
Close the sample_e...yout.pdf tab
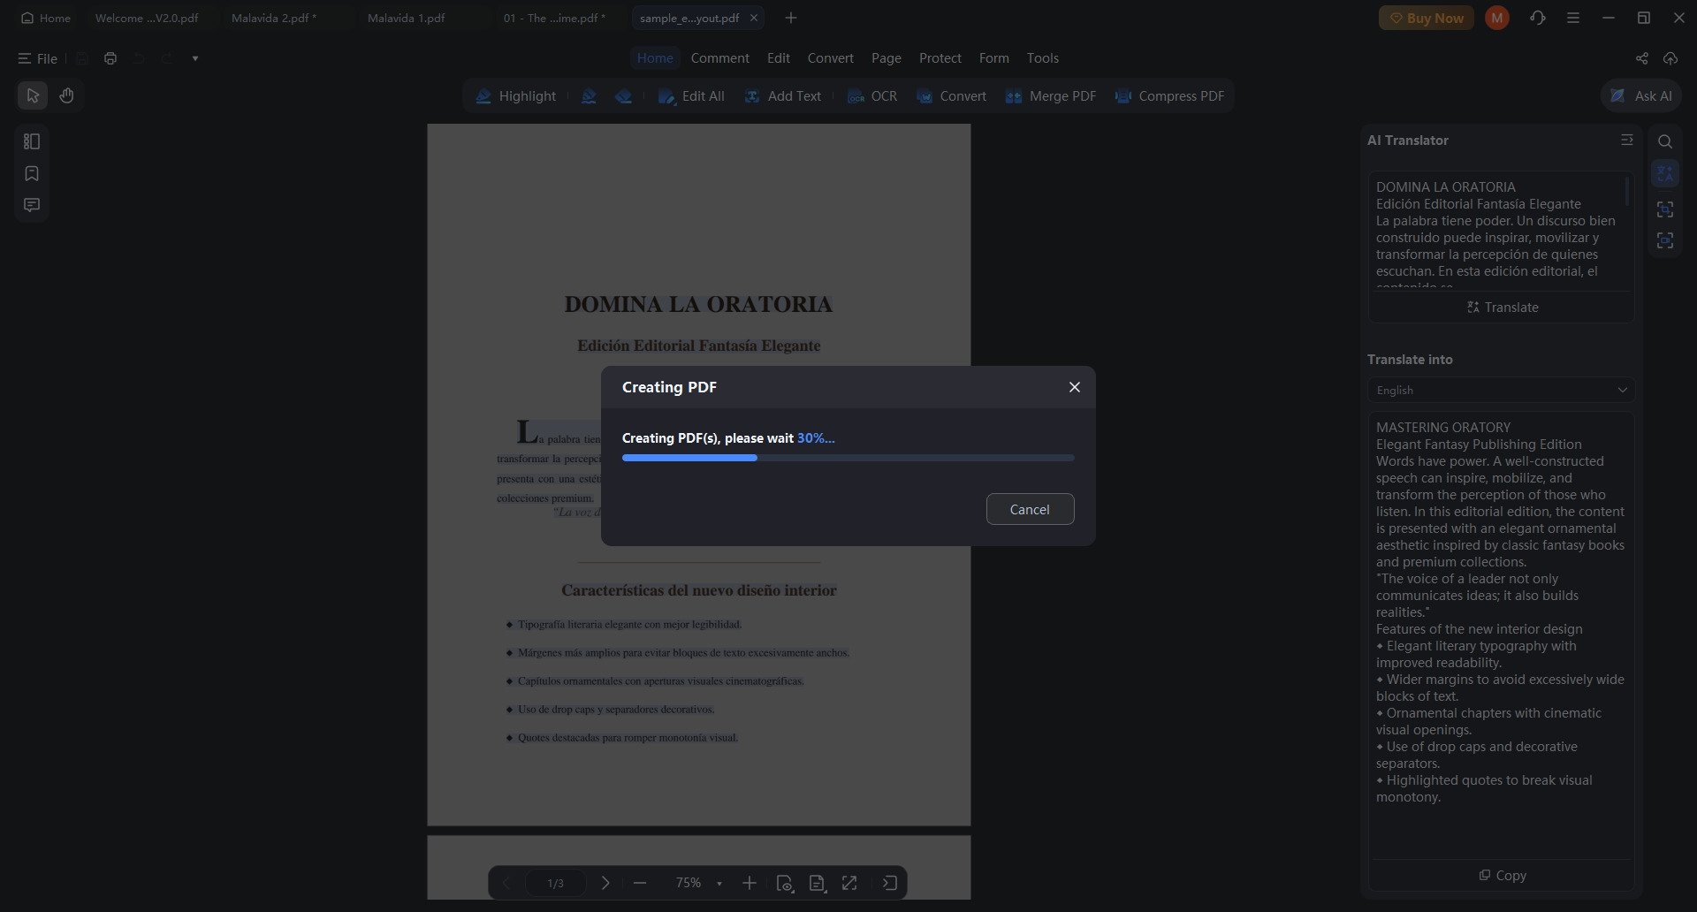753,18
